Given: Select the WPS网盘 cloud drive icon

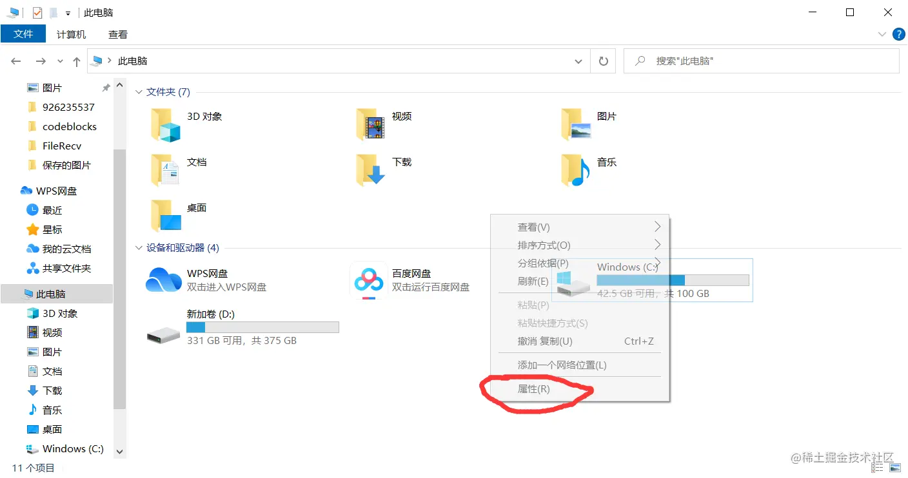Looking at the screenshot, I should (x=164, y=280).
